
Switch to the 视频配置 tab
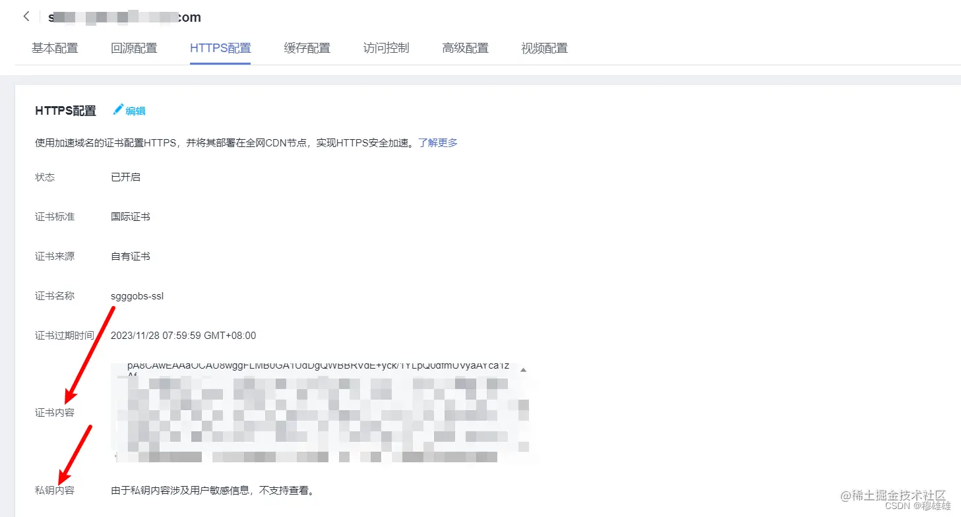pyautogui.click(x=543, y=47)
